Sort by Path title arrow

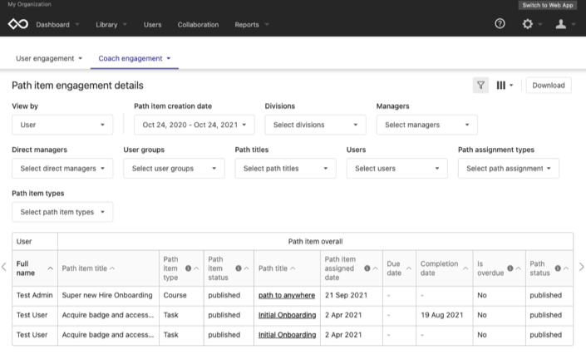tap(293, 268)
